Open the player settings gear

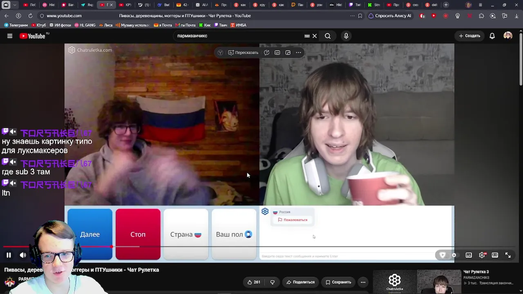coord(482,255)
